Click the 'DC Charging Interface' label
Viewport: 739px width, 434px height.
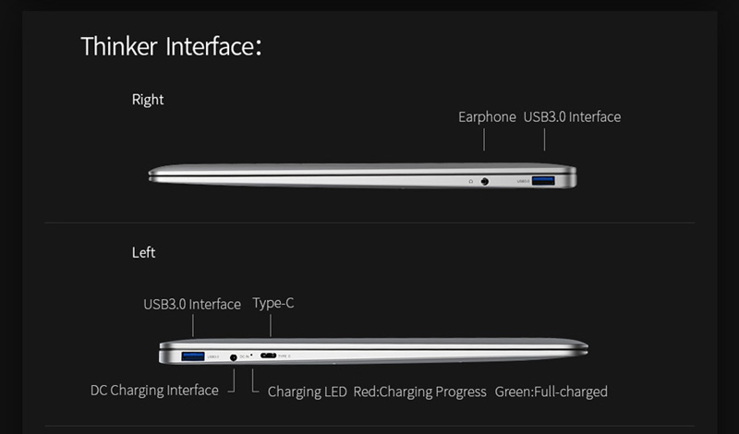click(154, 391)
